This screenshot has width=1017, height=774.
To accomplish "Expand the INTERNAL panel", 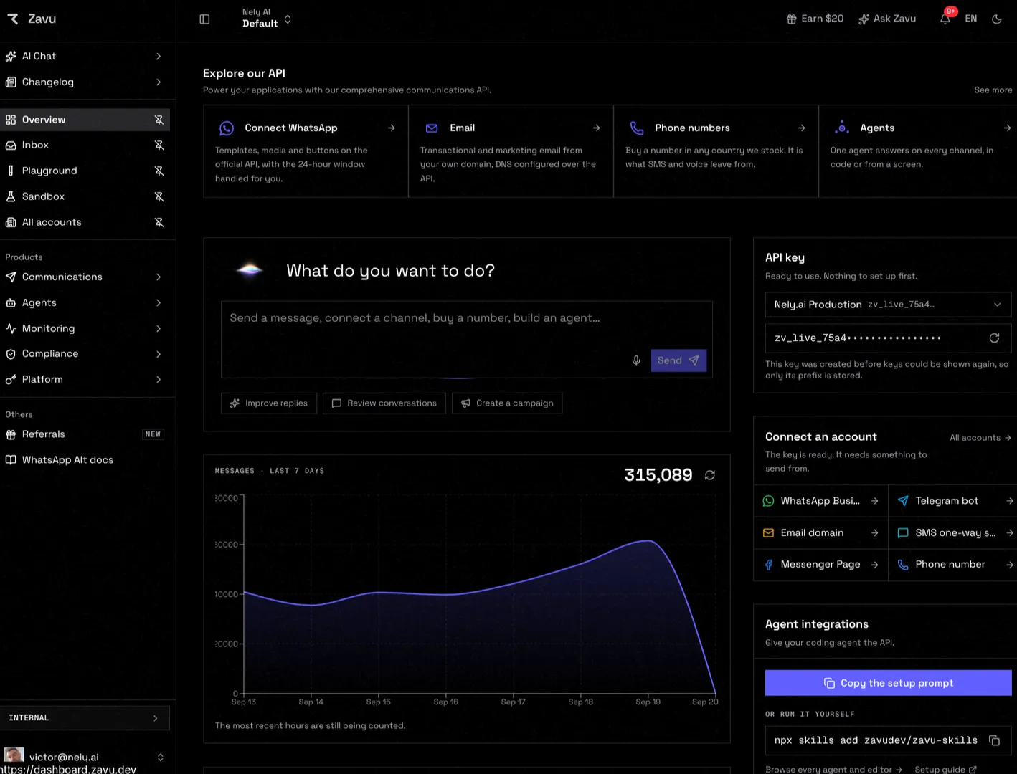I will [85, 718].
